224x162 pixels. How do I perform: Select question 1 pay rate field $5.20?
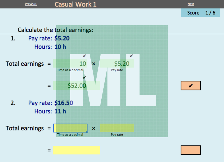[117, 64]
